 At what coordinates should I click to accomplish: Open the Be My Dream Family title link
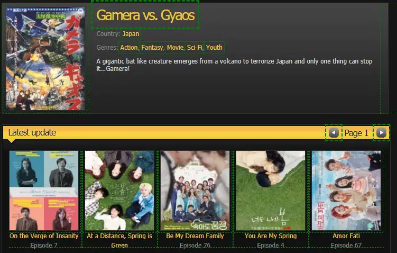coord(195,236)
